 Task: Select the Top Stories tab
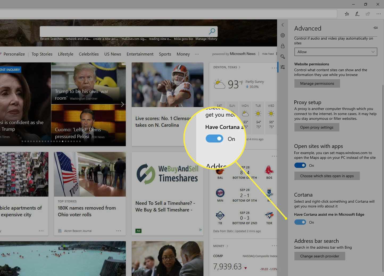tap(42, 54)
